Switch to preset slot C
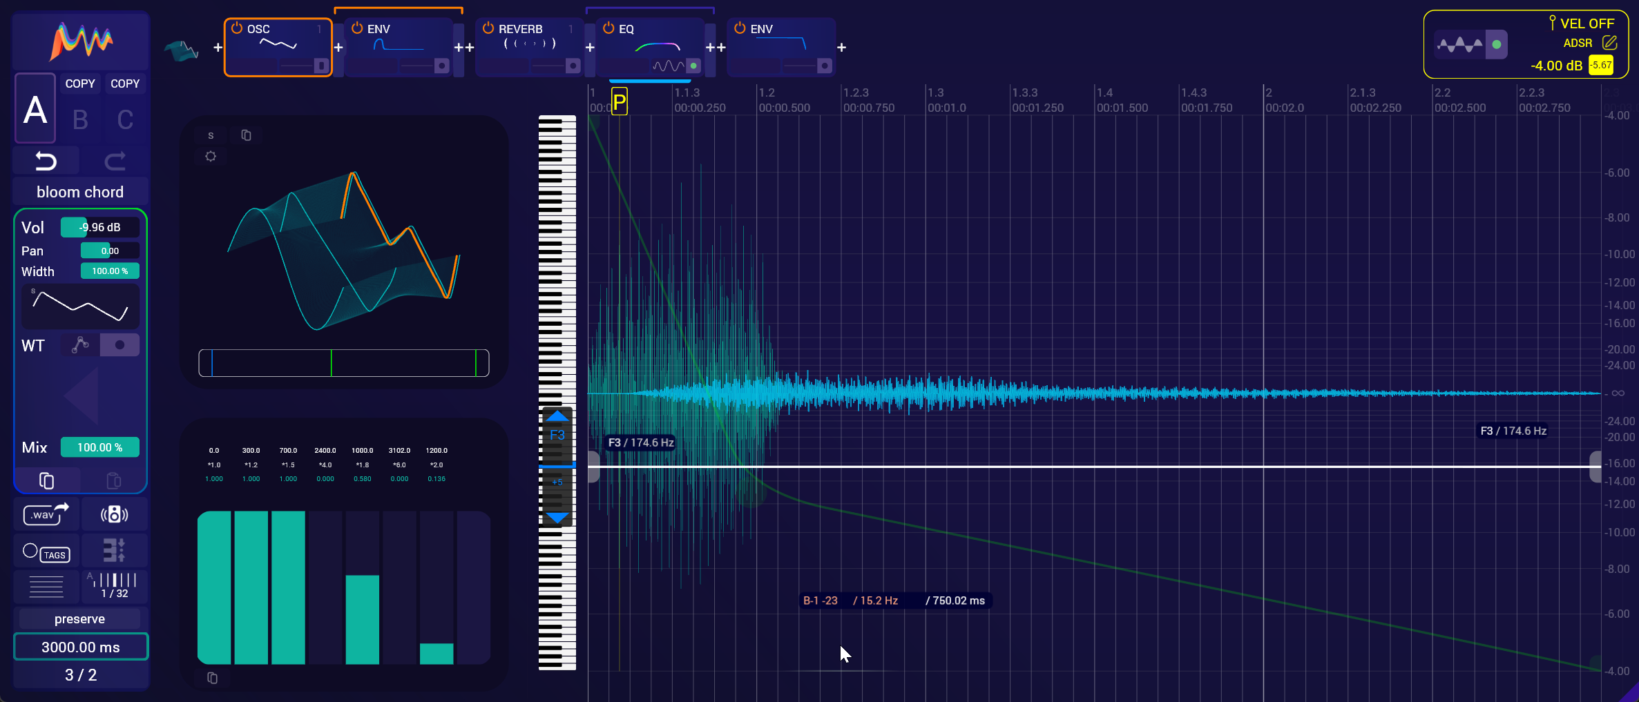Viewport: 1639px width, 702px height. pyautogui.click(x=125, y=119)
